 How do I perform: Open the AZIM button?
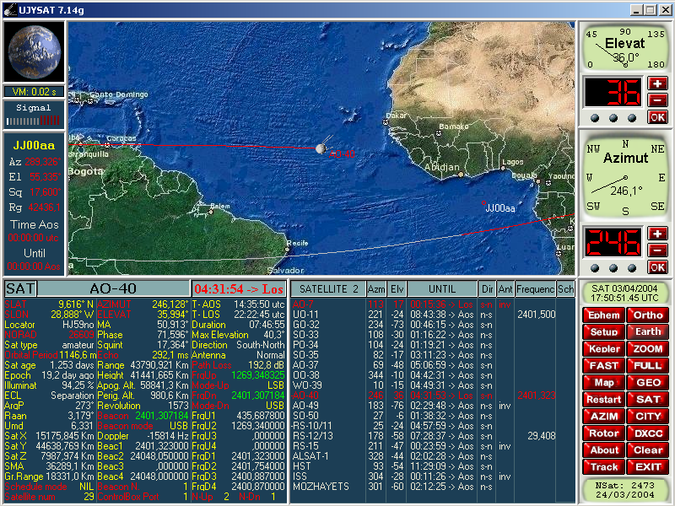[604, 416]
